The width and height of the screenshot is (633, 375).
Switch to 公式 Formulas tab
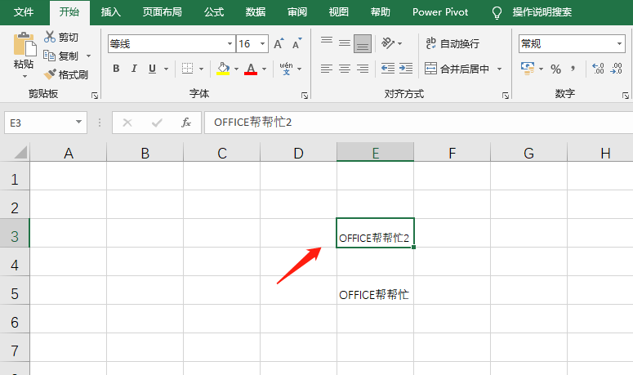coord(213,12)
